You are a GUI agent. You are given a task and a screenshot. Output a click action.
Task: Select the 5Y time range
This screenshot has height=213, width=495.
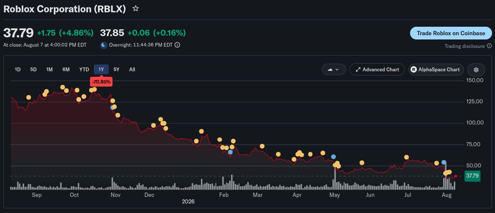click(116, 70)
